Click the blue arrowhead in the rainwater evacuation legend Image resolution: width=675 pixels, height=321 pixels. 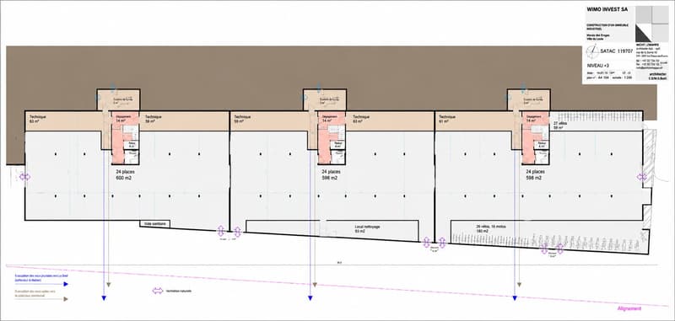coord(66,284)
